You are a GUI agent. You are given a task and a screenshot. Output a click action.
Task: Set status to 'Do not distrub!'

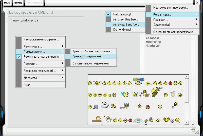122,30
